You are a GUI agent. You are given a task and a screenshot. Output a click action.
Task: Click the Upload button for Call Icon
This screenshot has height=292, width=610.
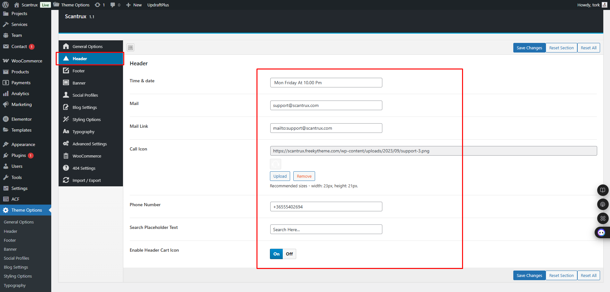coord(280,176)
